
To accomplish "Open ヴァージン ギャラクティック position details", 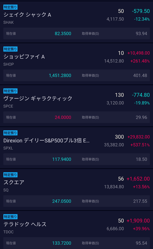I will (x=38, y=98).
